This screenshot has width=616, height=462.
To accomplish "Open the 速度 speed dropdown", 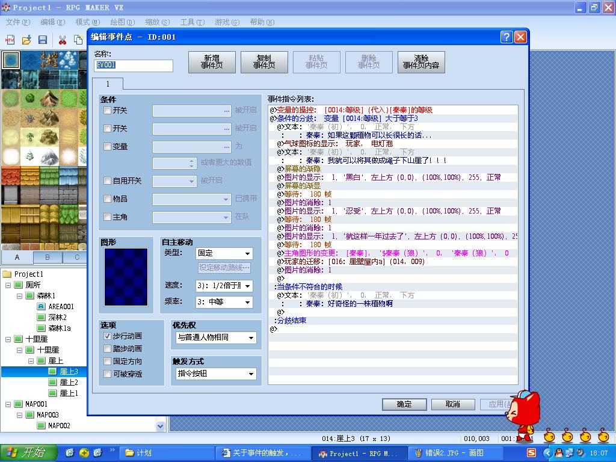I will click(x=224, y=286).
